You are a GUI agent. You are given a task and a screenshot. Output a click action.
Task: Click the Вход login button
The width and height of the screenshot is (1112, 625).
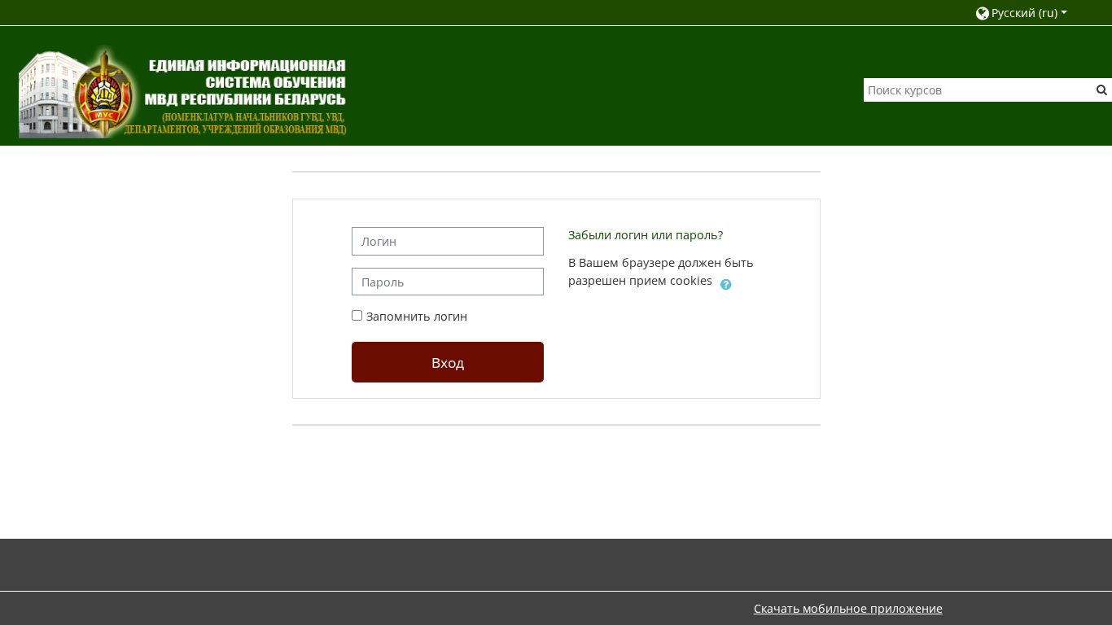(x=448, y=362)
